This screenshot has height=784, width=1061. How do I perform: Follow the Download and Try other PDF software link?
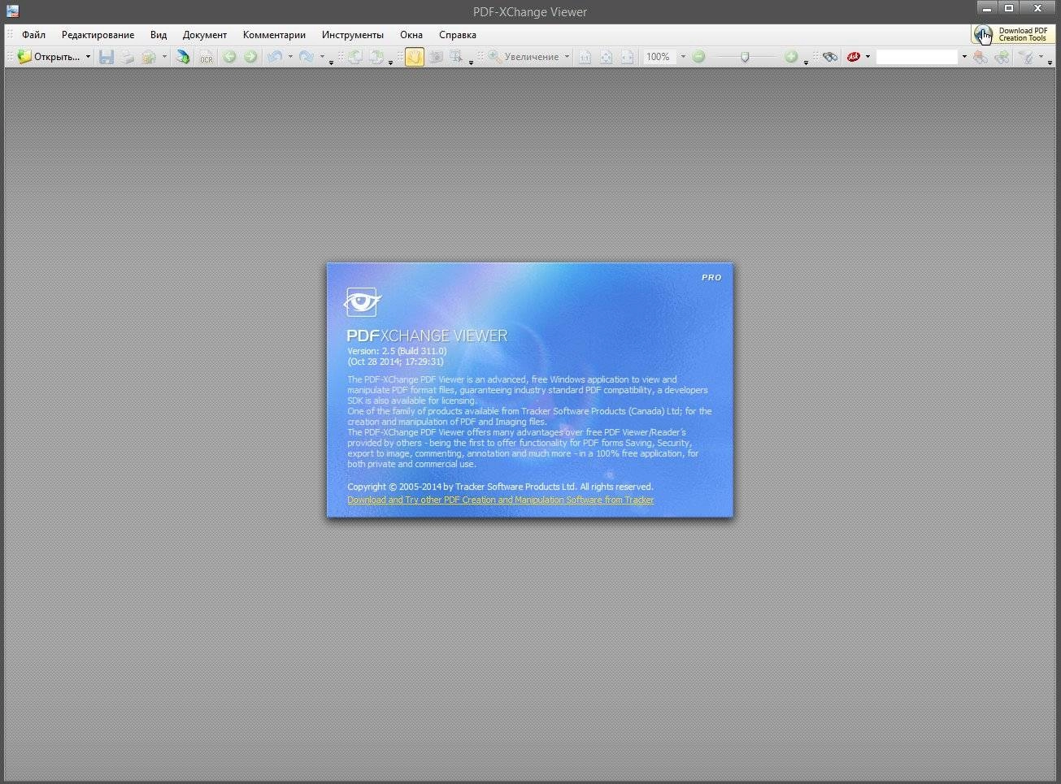501,500
